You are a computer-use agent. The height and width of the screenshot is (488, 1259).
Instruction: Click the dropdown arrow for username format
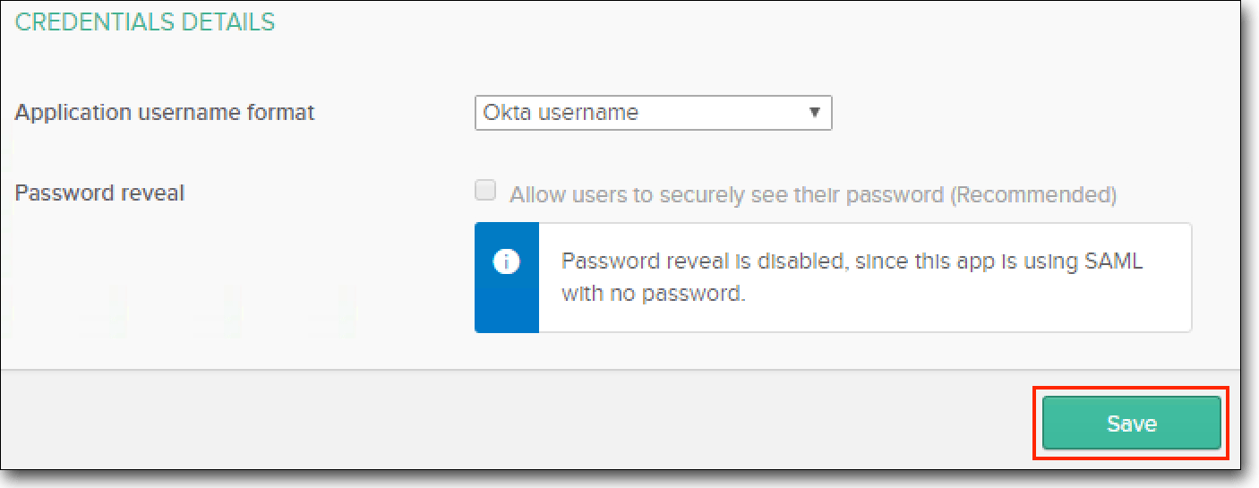pyautogui.click(x=814, y=113)
